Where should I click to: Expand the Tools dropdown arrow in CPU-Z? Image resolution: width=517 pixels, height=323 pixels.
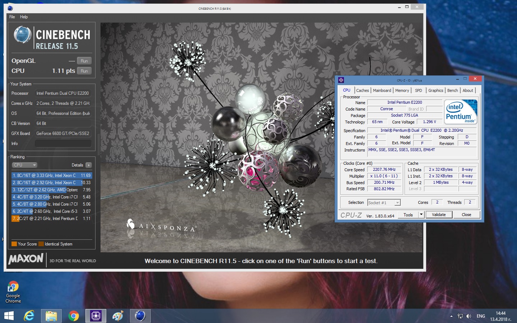pyautogui.click(x=421, y=215)
